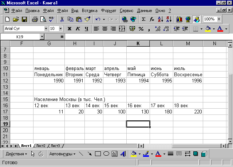233x167 pixels.
Task: Switch to the Лист3 sheet tab
Action: click(55, 146)
